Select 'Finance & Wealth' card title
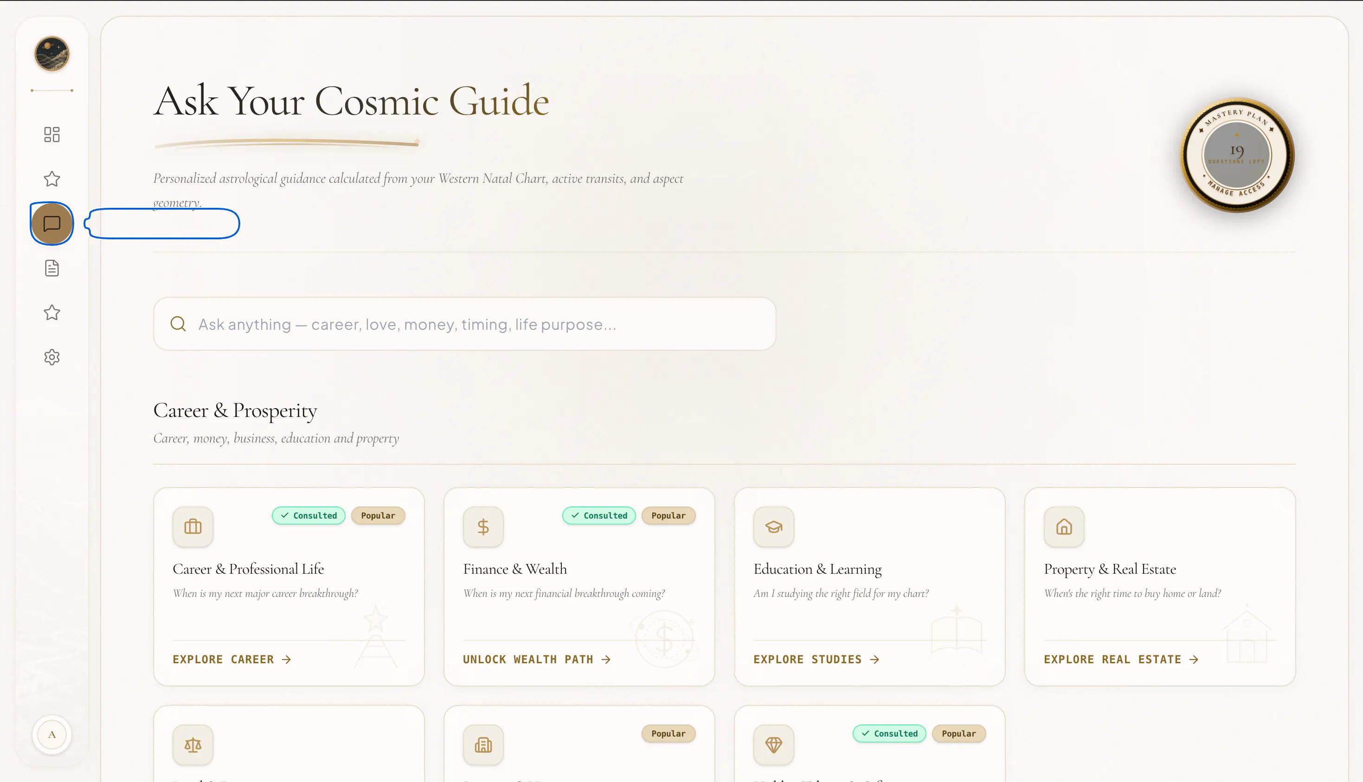 pos(515,569)
